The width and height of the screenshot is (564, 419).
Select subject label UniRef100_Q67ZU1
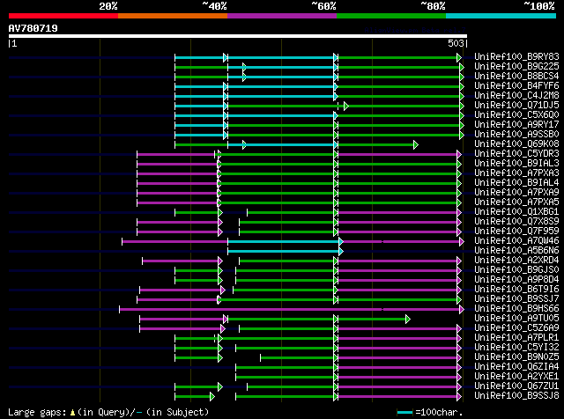(x=516, y=386)
